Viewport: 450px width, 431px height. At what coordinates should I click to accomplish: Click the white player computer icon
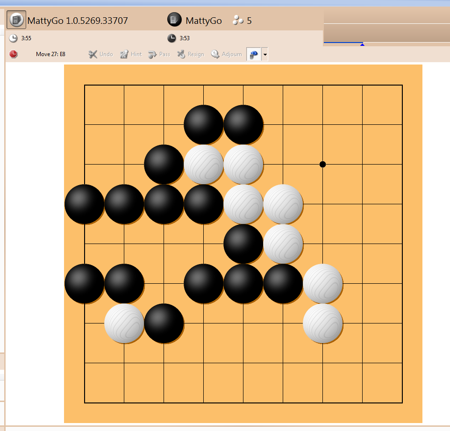tap(16, 20)
